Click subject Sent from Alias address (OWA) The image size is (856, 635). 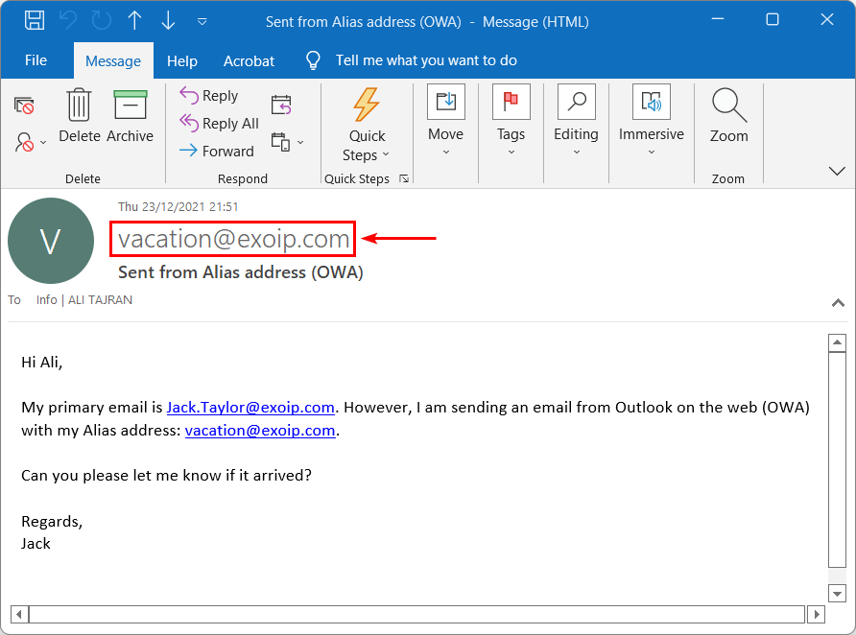coord(241,272)
